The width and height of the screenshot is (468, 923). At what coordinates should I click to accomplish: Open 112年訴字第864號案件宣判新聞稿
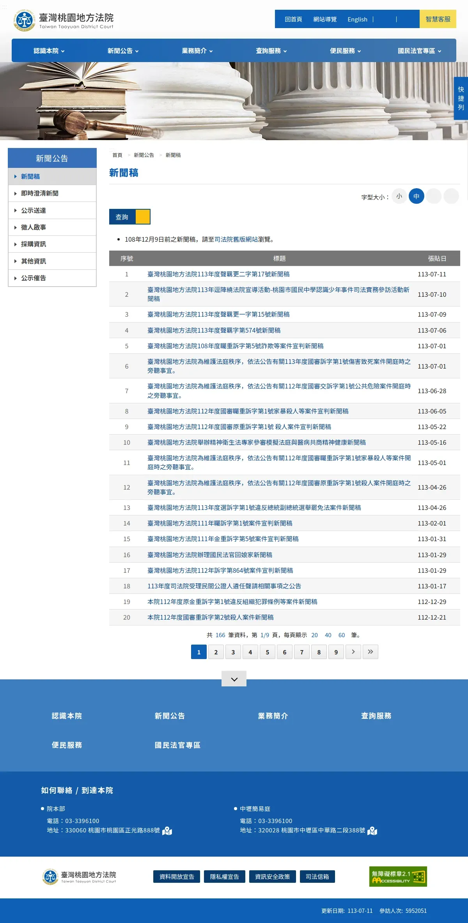pyautogui.click(x=220, y=570)
